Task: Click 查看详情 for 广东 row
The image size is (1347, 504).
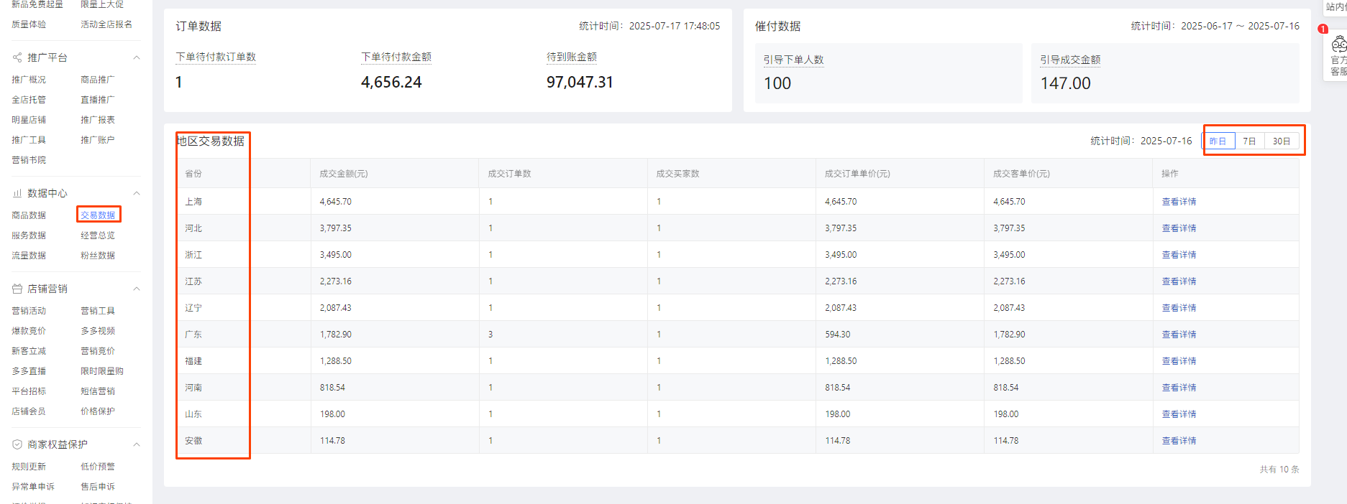Action: pos(1179,335)
